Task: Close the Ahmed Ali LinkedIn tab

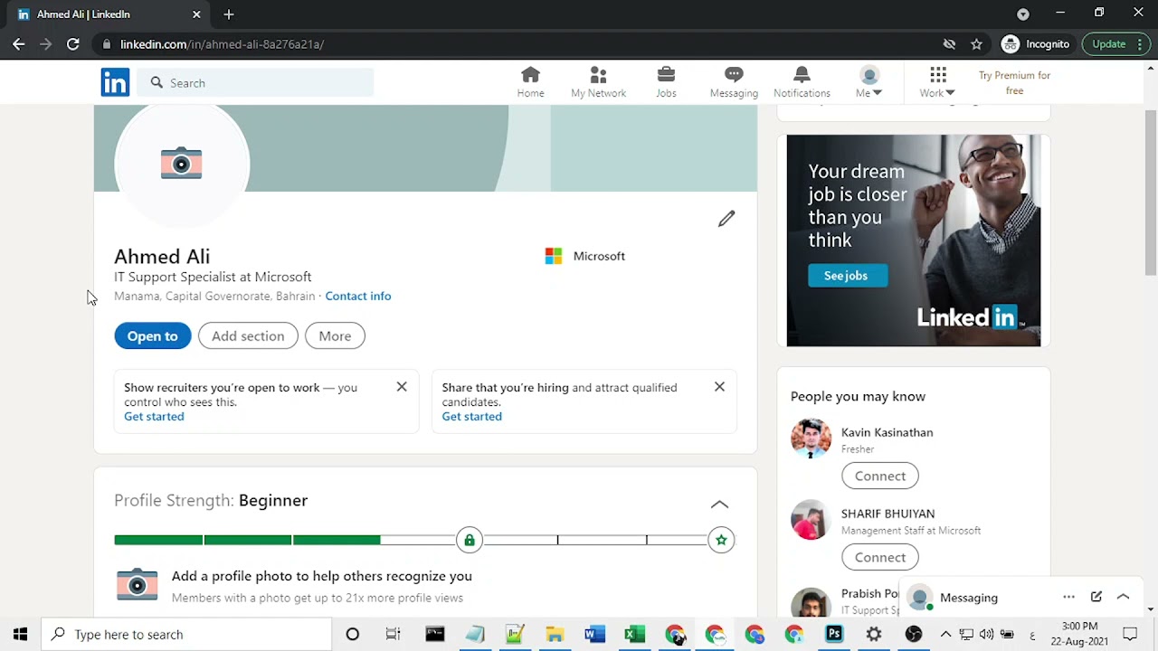Action: coord(196,14)
